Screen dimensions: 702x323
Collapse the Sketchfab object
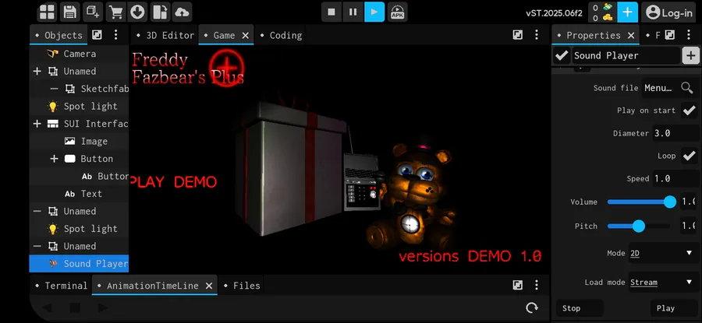point(54,89)
